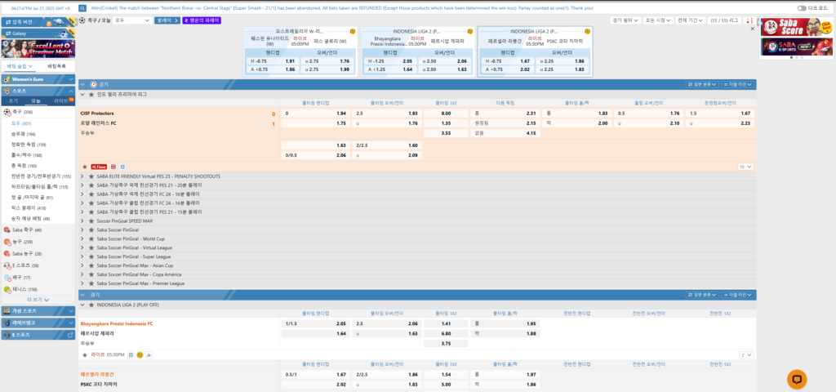Favorite the INDONESIA LIGA 2 (PLAY OFF) star
The height and width of the screenshot is (392, 836).
[x=91, y=305]
